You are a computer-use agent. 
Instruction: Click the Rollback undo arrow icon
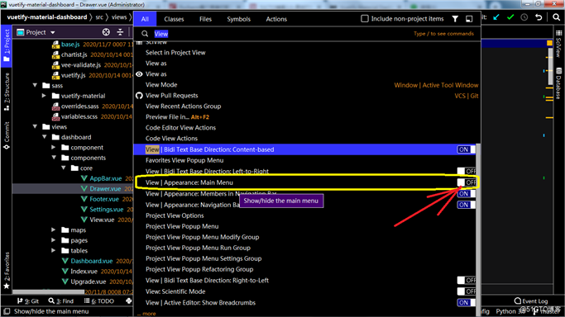[539, 17]
